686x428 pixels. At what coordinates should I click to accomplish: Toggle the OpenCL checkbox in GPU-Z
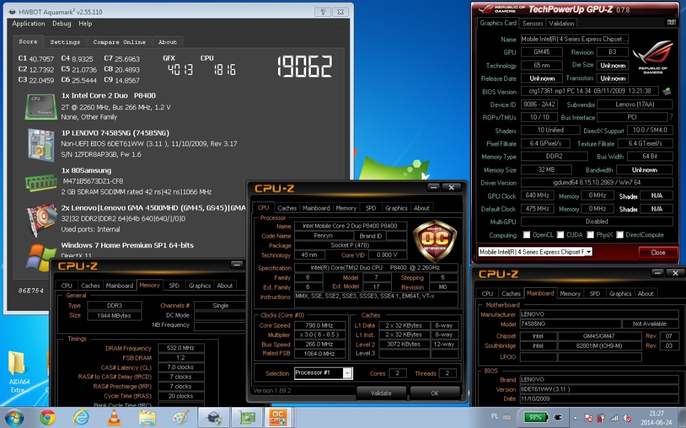point(527,235)
